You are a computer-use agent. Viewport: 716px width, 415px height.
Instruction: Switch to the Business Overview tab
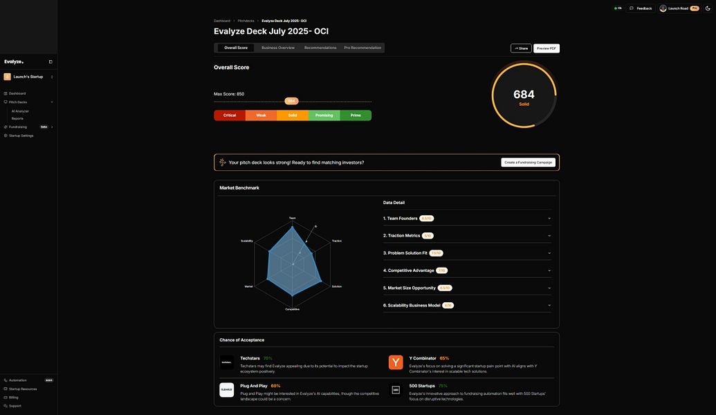pyautogui.click(x=278, y=48)
